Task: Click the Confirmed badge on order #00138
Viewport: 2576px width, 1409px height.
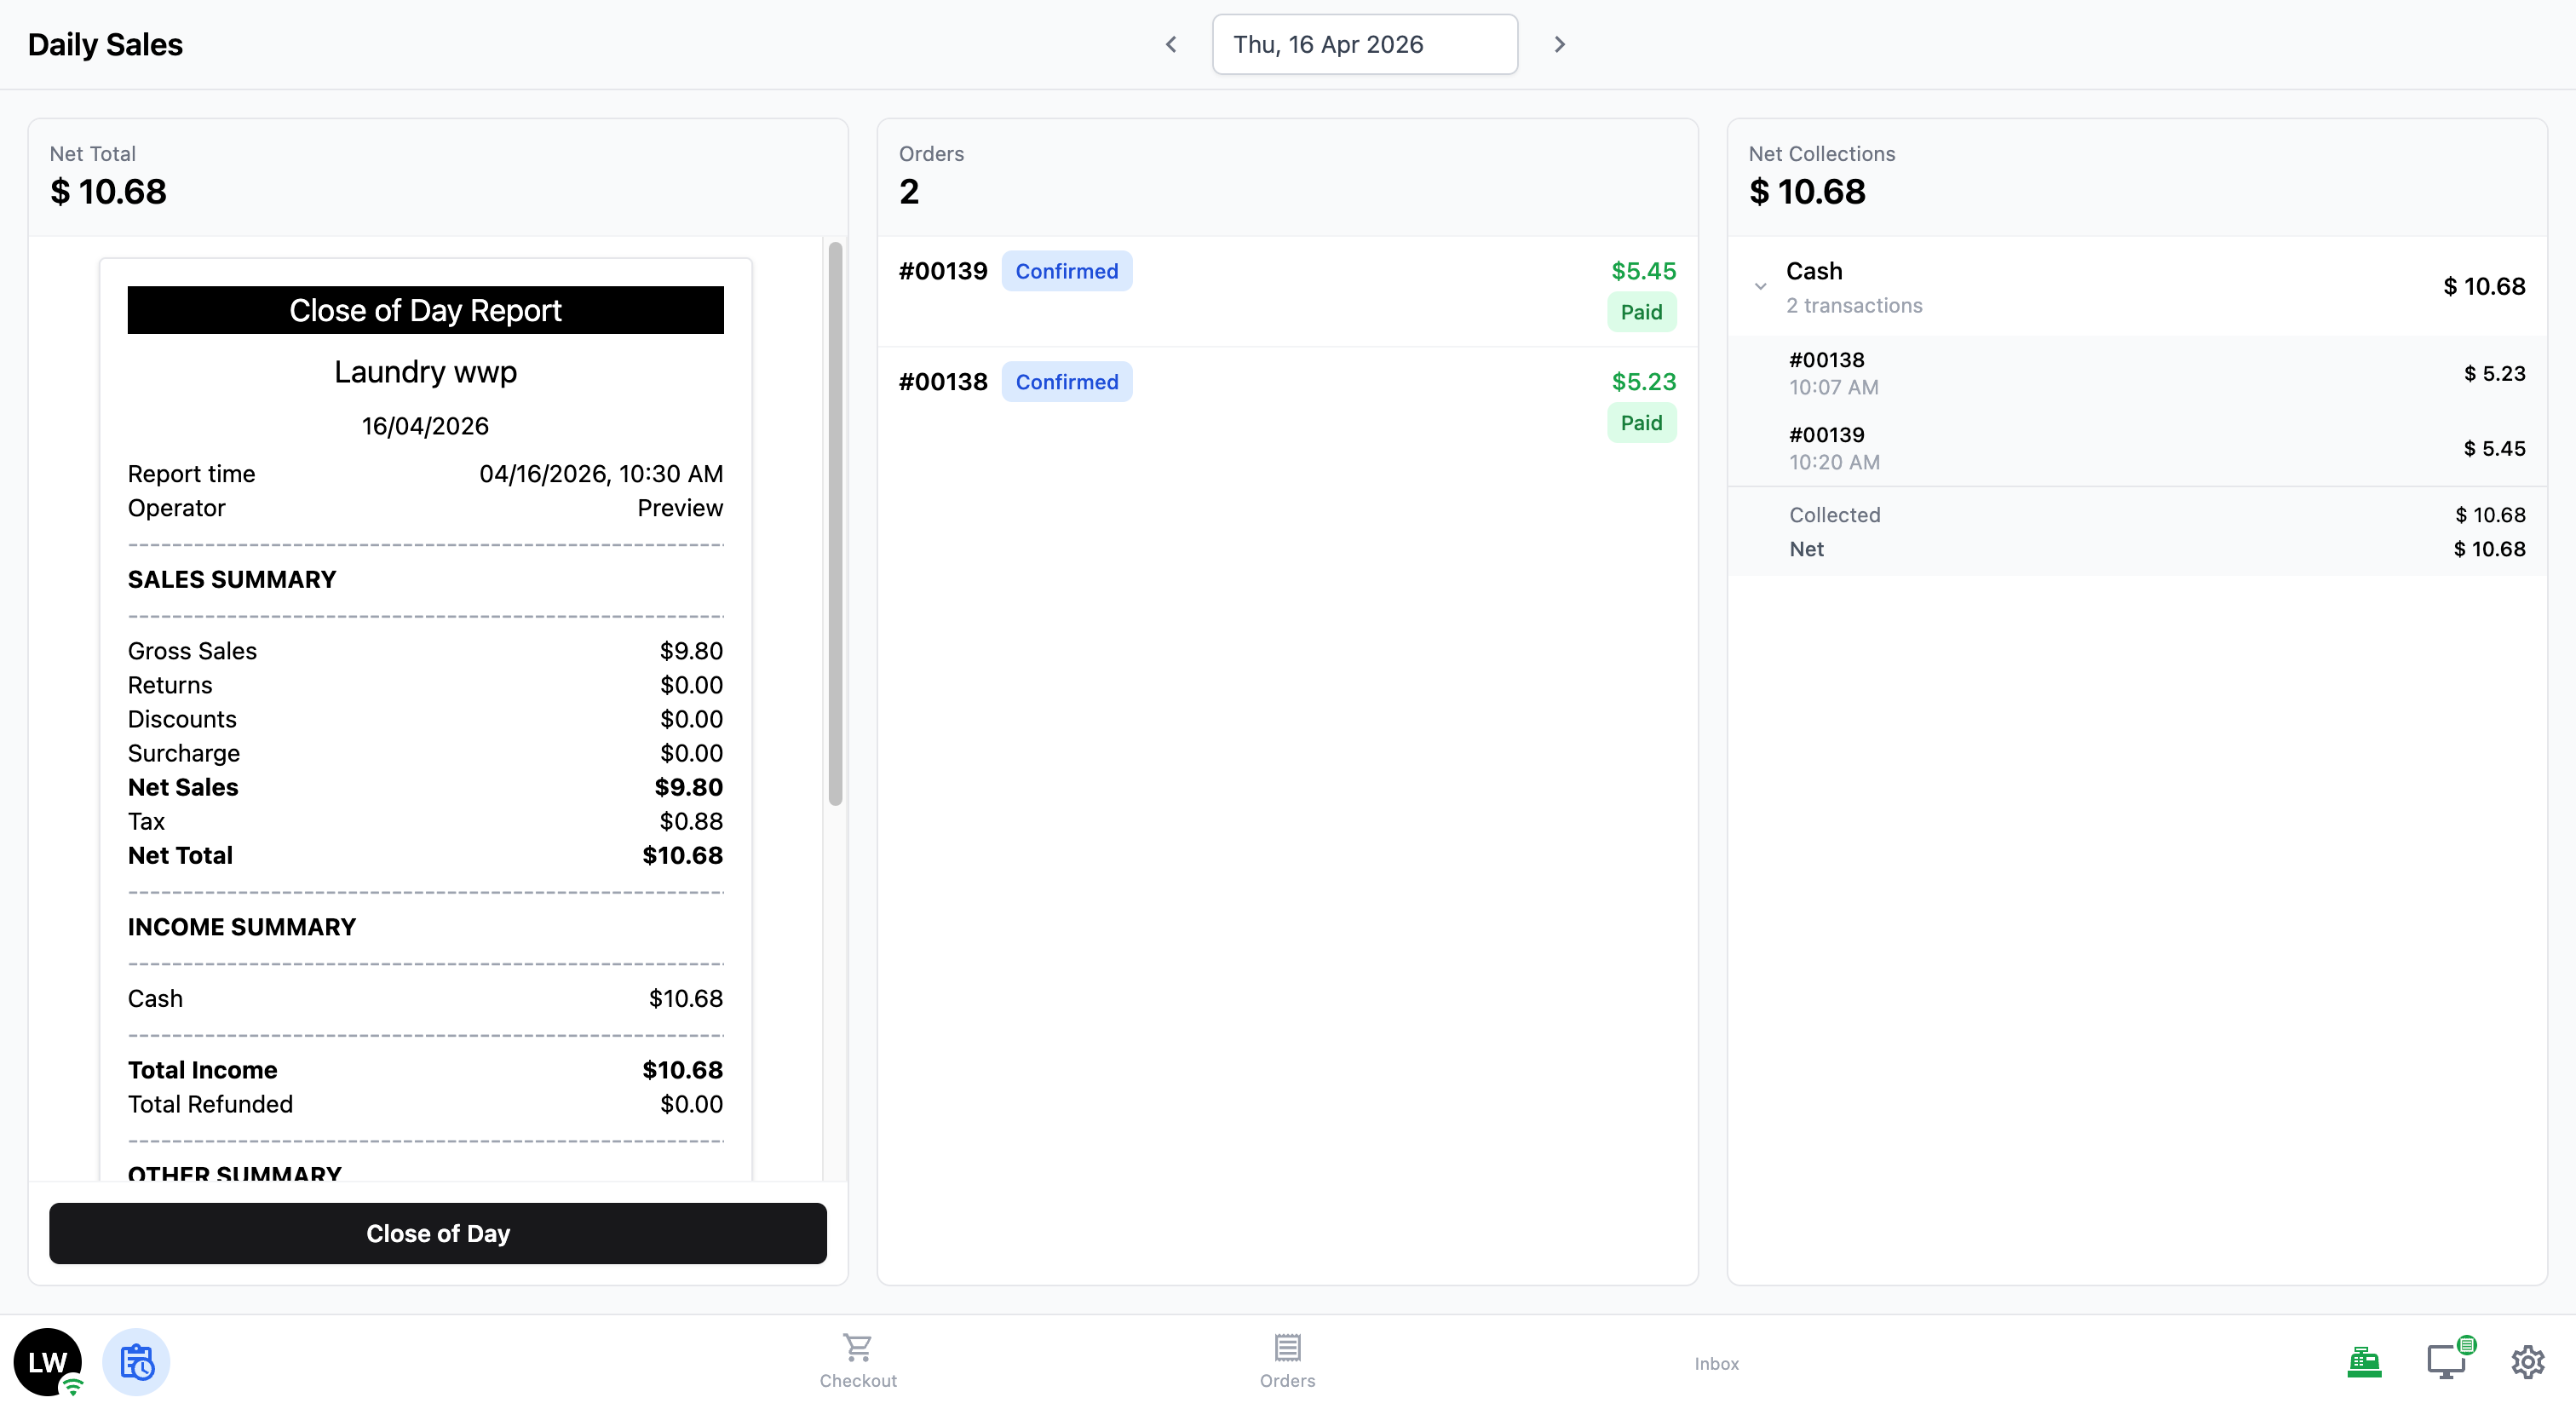Action: click(1066, 382)
